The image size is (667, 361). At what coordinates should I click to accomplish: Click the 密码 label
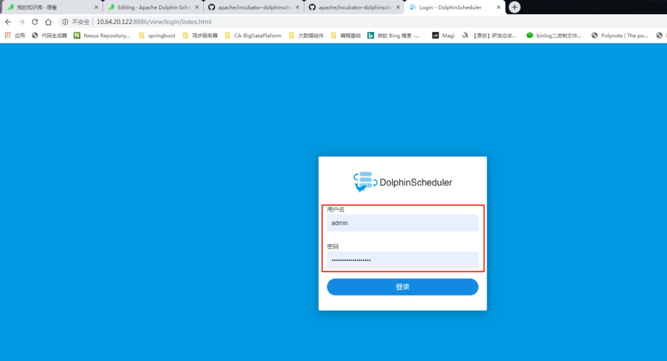click(333, 247)
